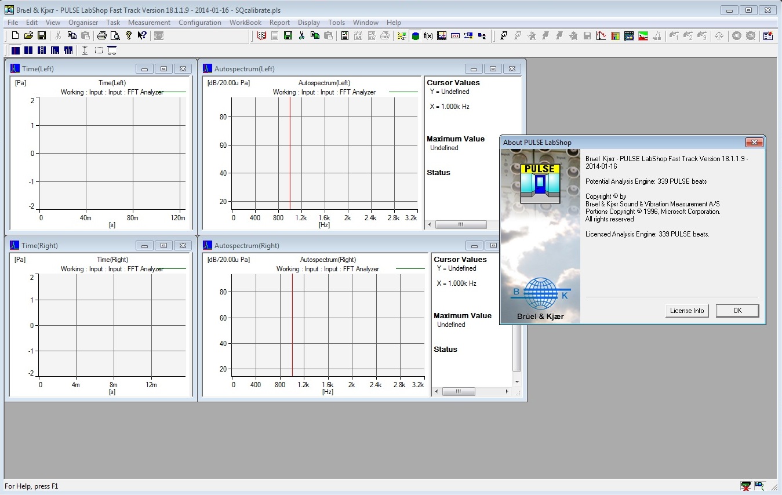Select the two-column window layout icon
This screenshot has width=782, height=495.
click(x=28, y=50)
